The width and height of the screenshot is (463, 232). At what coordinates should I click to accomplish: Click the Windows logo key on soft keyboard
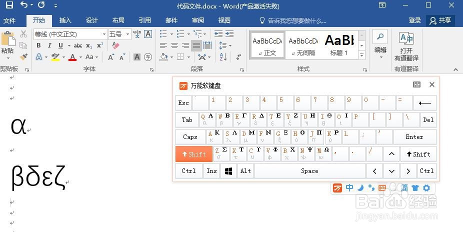click(x=228, y=171)
